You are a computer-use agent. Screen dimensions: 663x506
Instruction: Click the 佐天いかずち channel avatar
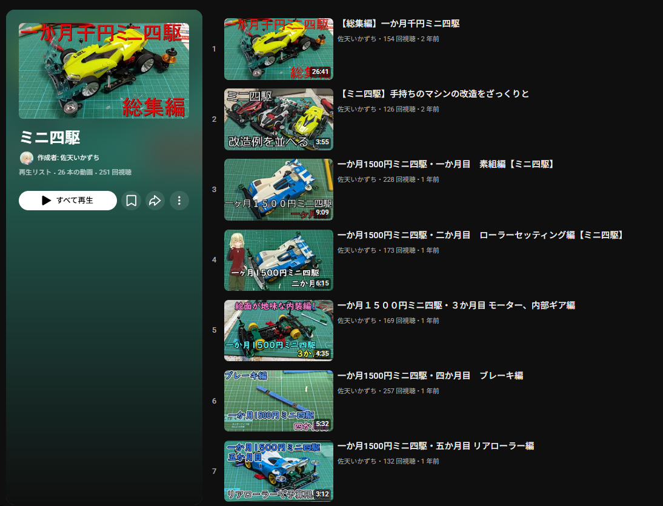tap(27, 158)
